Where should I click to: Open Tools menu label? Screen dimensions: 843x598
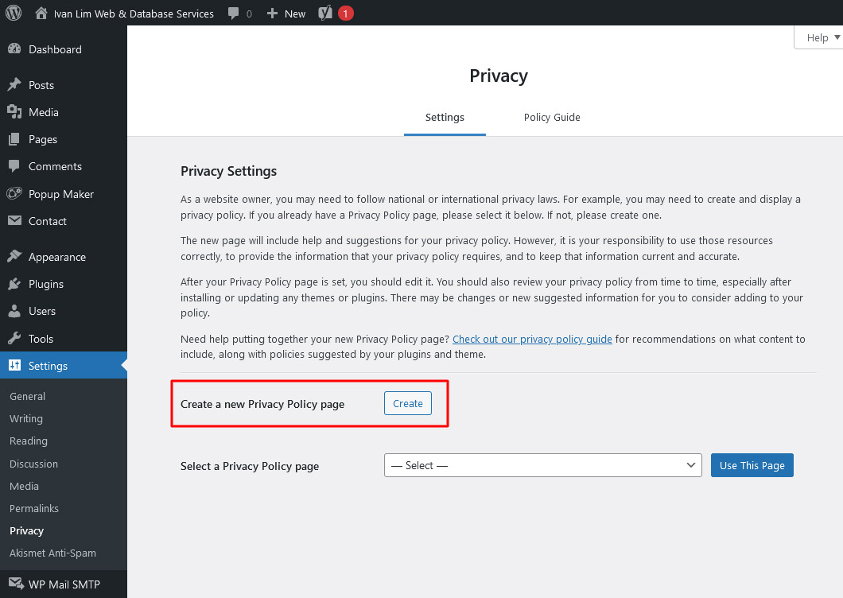(41, 339)
